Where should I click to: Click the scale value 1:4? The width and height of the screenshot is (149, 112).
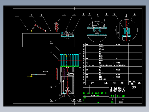(123, 99)
